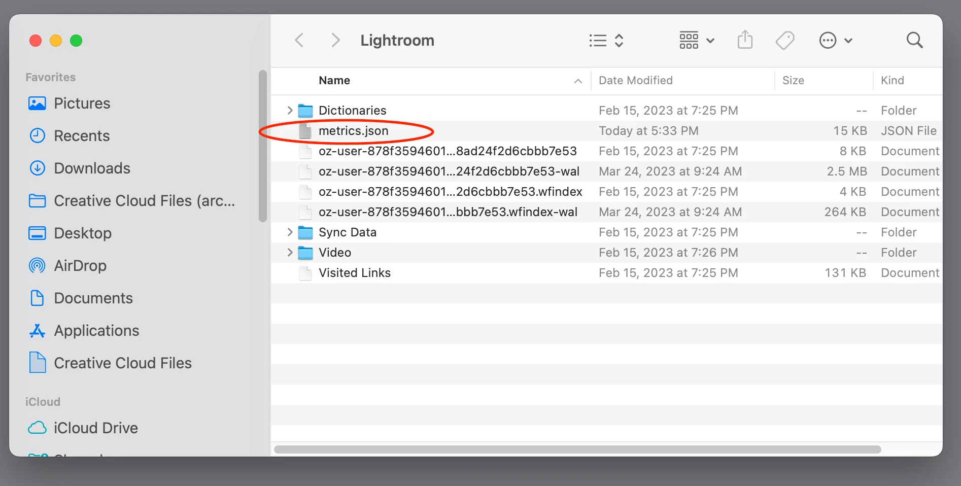This screenshot has height=486, width=961.
Task: Open the group-by grid dropdown
Action: [697, 40]
